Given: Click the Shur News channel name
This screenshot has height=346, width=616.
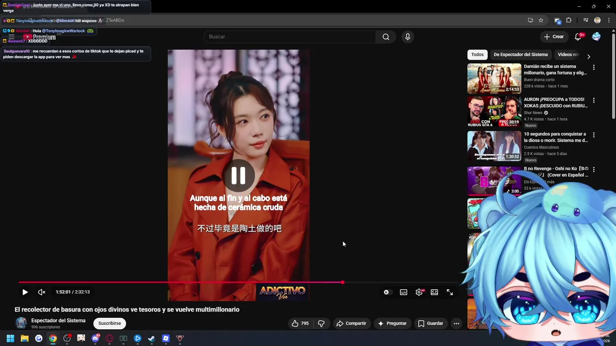Looking at the screenshot, I should pos(533,113).
